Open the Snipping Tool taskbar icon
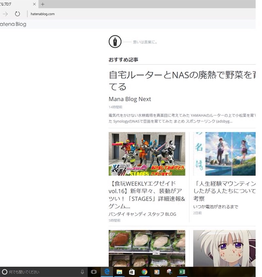Screen dimensions: 262x277 169,272
